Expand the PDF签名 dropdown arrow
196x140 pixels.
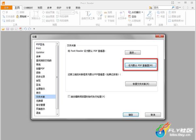pyautogui.click(x=150, y=21)
